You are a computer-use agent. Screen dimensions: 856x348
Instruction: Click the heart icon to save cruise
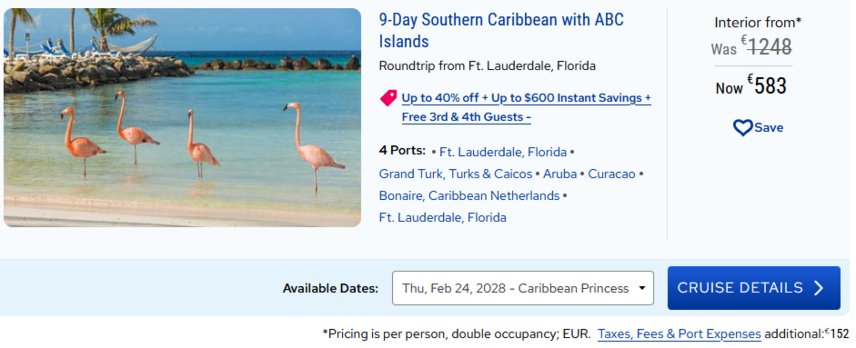click(x=742, y=127)
